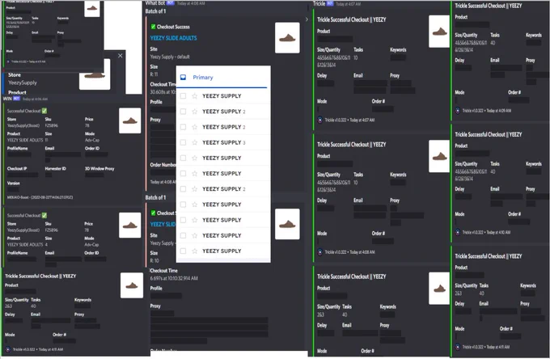Click the BOT badge next to WIN
550x359 pixels.
click(x=16, y=99)
